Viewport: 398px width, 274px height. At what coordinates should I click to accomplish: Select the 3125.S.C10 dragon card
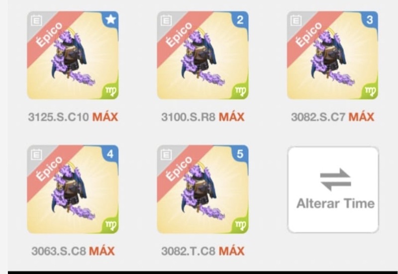coord(73,55)
